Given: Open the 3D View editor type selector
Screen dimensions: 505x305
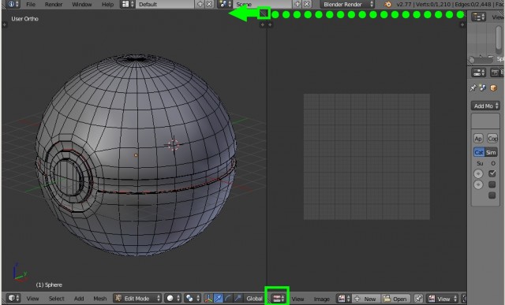Looking at the screenshot, I should pyautogui.click(x=13, y=298).
